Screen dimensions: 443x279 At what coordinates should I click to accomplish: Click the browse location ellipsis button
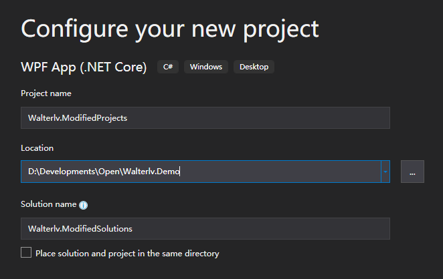tap(412, 172)
